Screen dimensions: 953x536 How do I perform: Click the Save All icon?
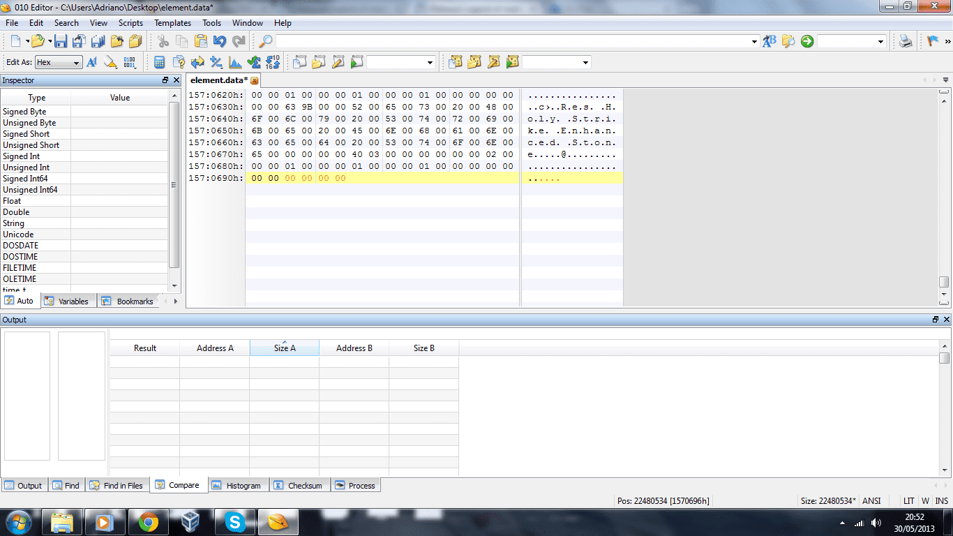point(98,41)
